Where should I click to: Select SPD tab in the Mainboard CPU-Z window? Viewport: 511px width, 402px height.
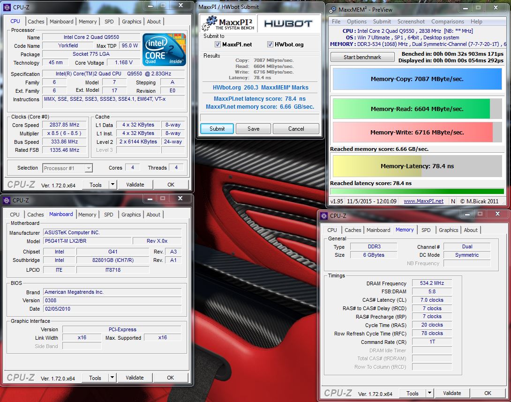108,215
